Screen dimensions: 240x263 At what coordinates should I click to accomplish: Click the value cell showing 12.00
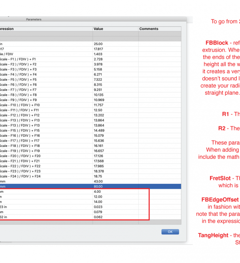click(115, 197)
